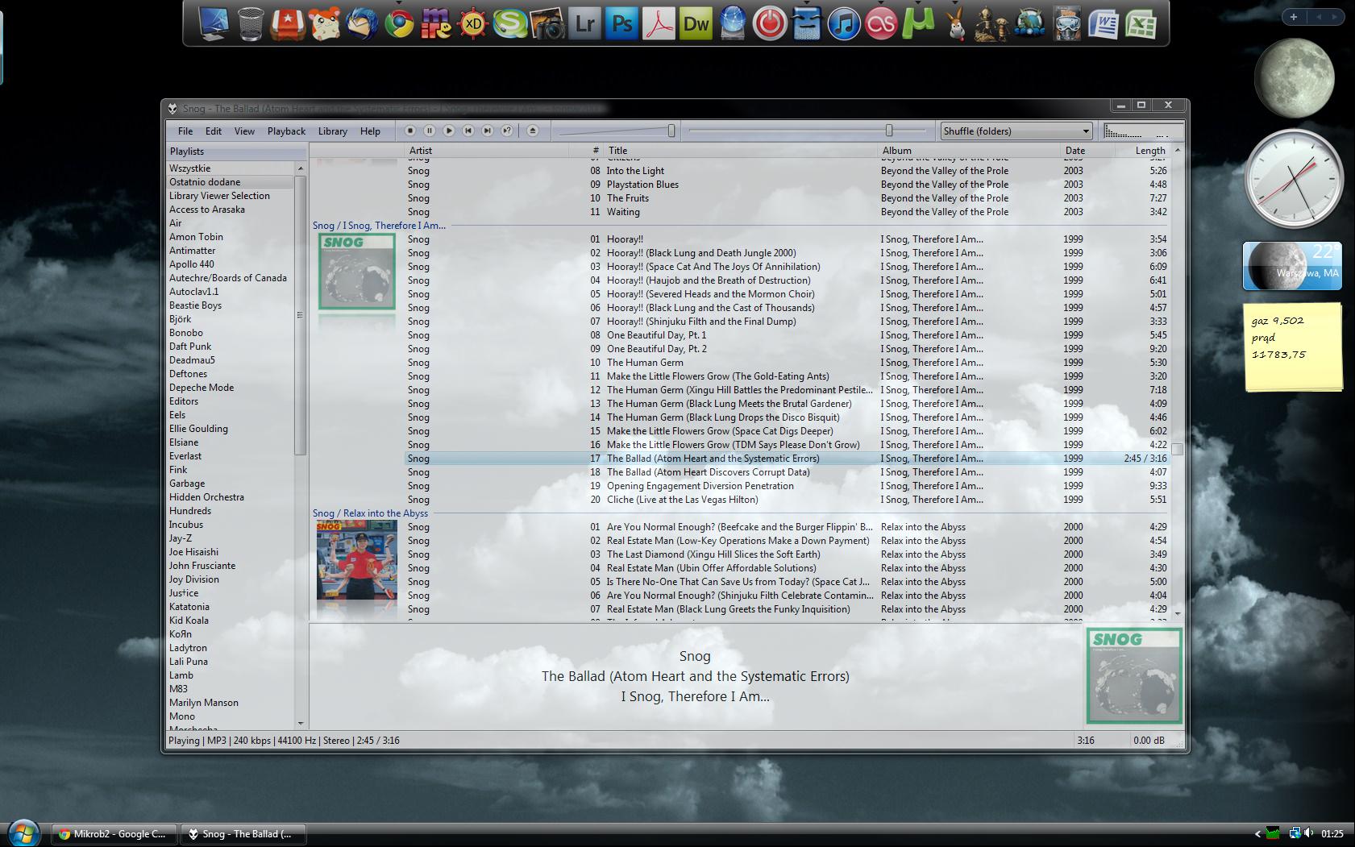Select the Library Viewer Selection playlist

click(231, 196)
